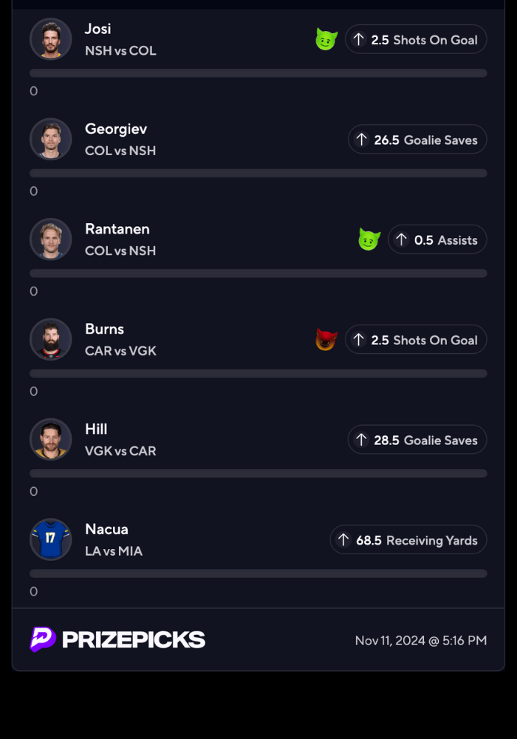Click the Rantanen player name
This screenshot has width=517, height=739.
point(117,229)
